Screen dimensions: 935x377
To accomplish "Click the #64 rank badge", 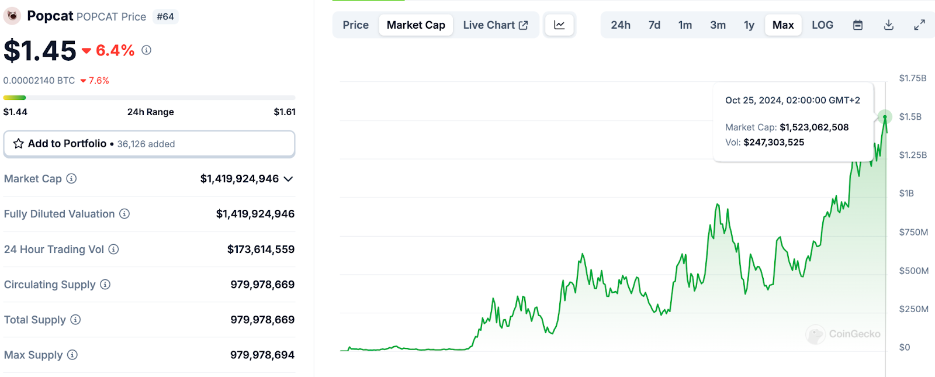I will 165,17.
